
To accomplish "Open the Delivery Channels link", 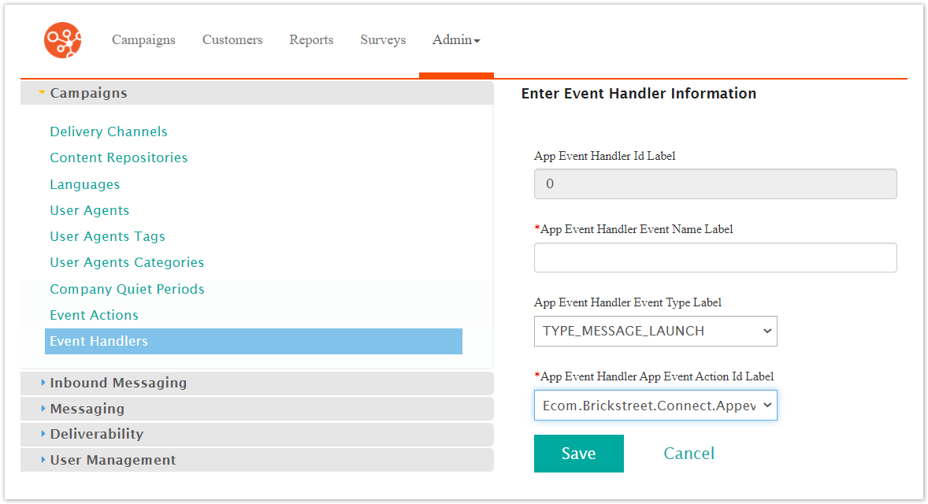I will (108, 132).
